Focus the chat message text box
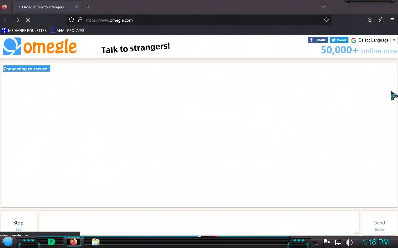 pos(199,223)
